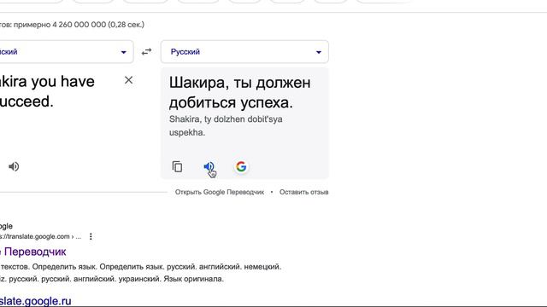The image size is (547, 307).
Task: Search the translation on Google
Action: [241, 167]
